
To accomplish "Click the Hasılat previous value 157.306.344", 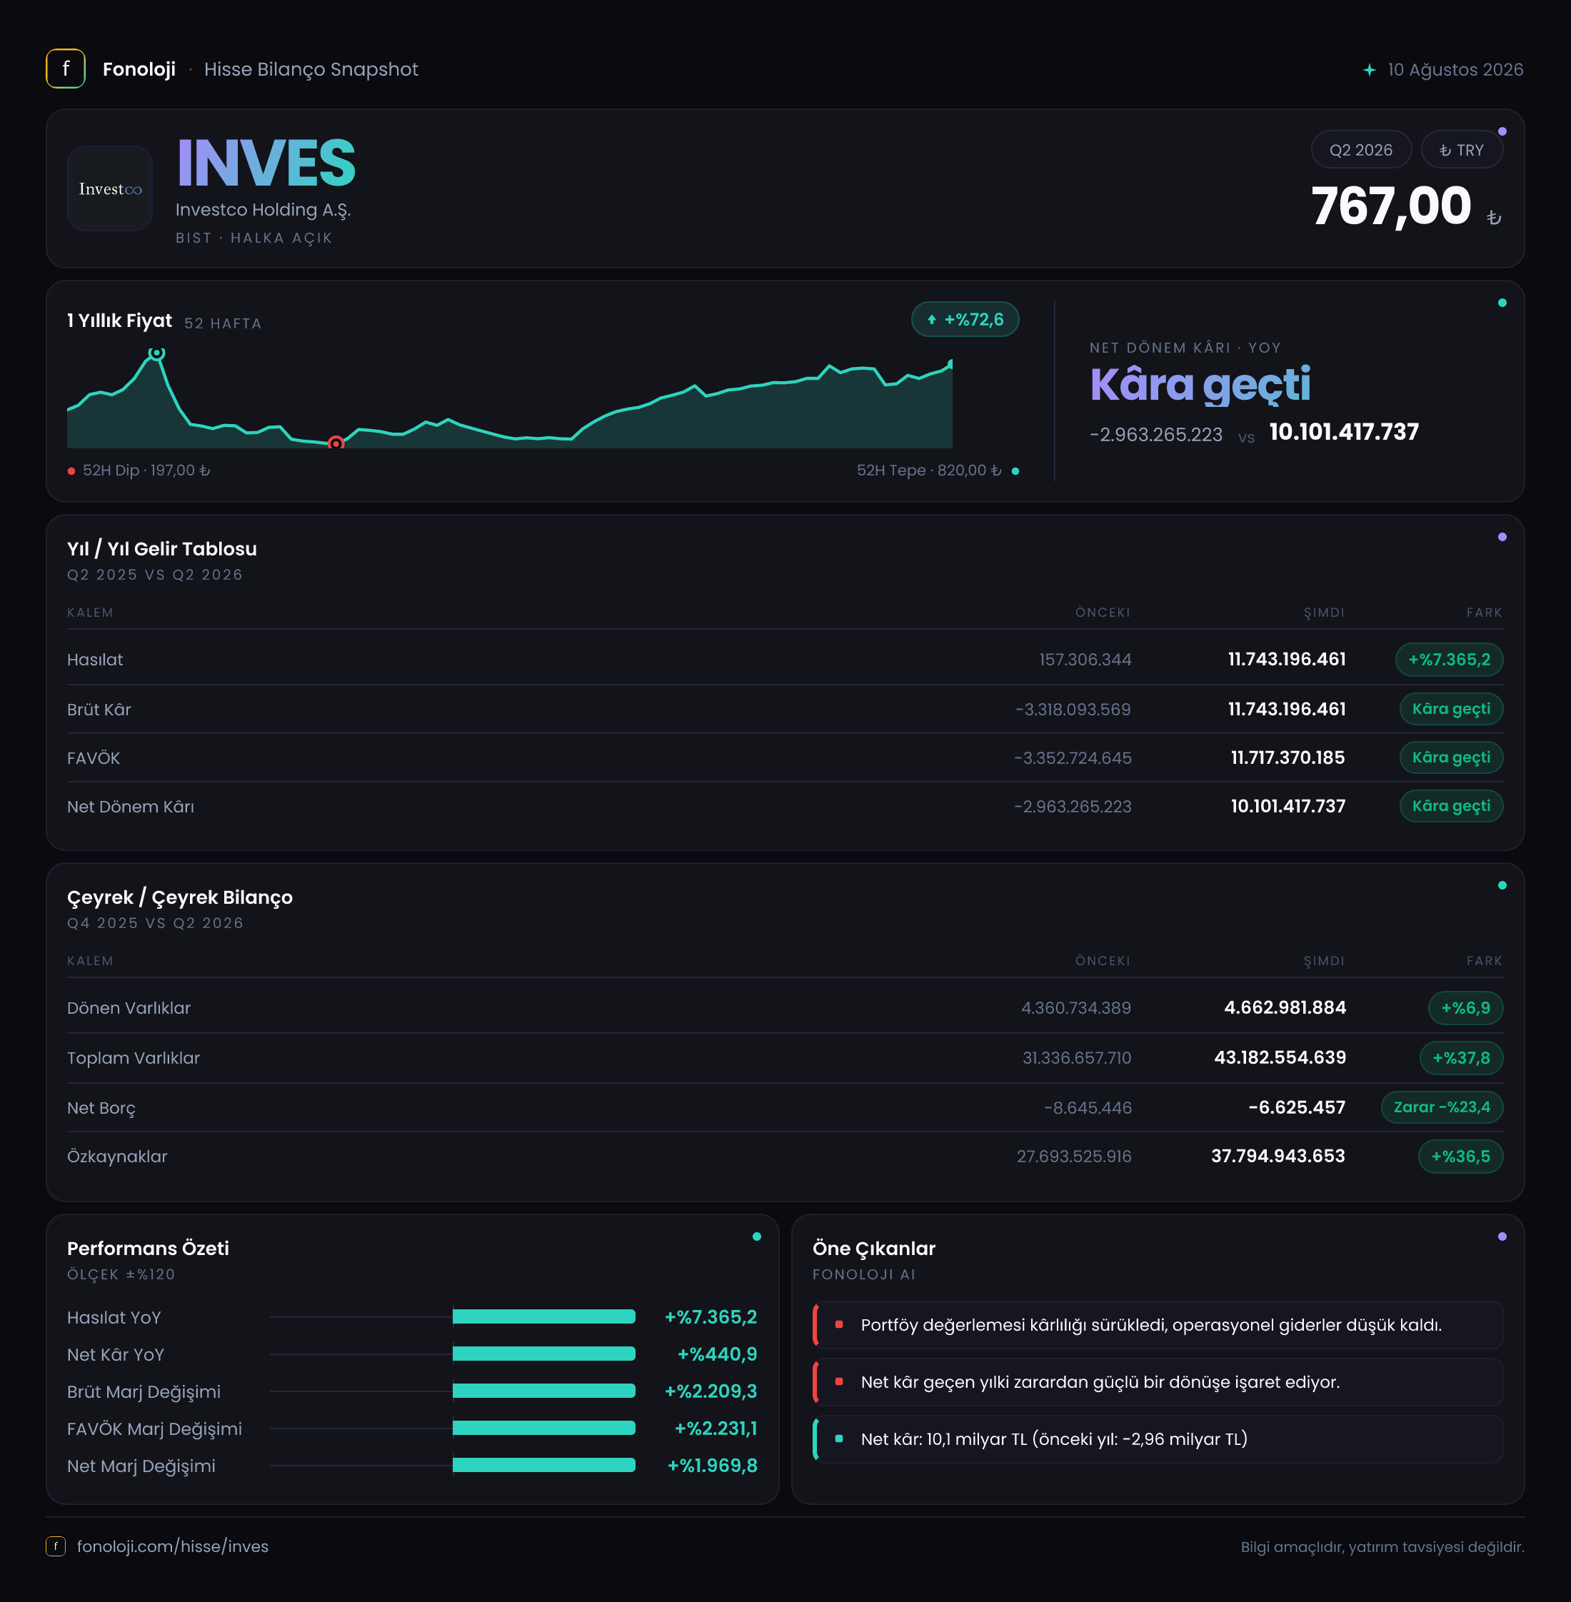I will 1085,659.
